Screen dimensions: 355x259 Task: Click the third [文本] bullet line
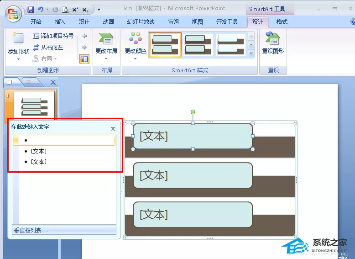point(38,162)
